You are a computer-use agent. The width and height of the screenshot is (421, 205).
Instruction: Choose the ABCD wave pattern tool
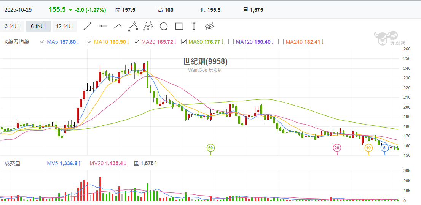pyautogui.click(x=148, y=26)
